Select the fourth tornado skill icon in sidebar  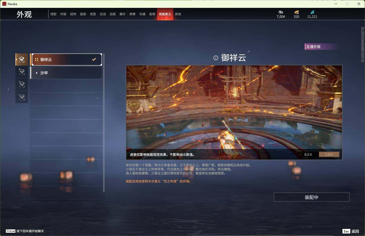point(22,97)
